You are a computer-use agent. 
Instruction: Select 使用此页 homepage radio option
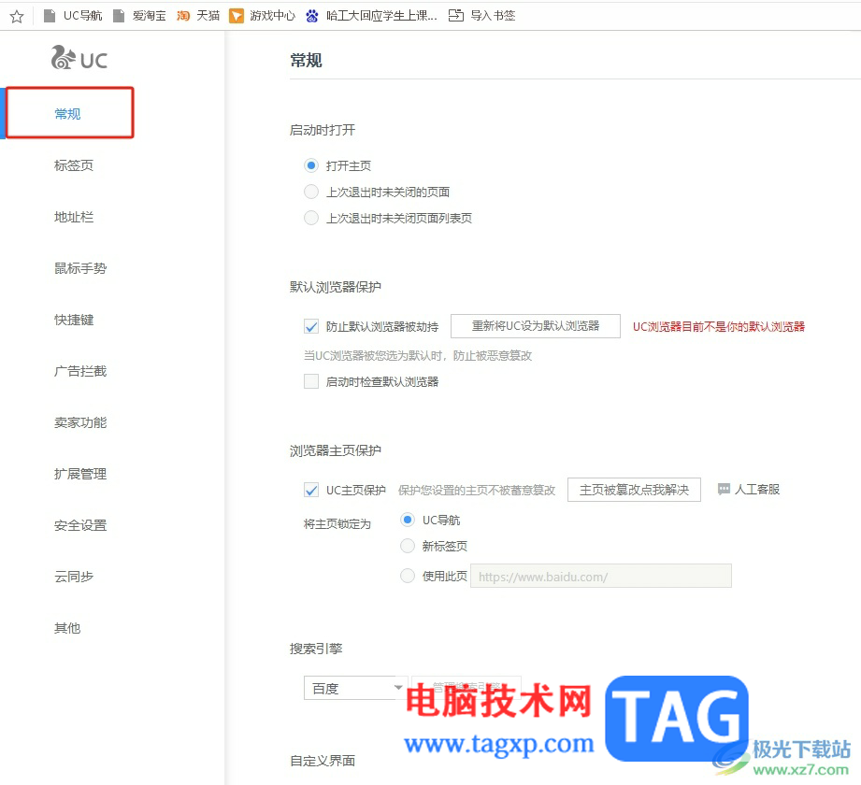(x=408, y=576)
